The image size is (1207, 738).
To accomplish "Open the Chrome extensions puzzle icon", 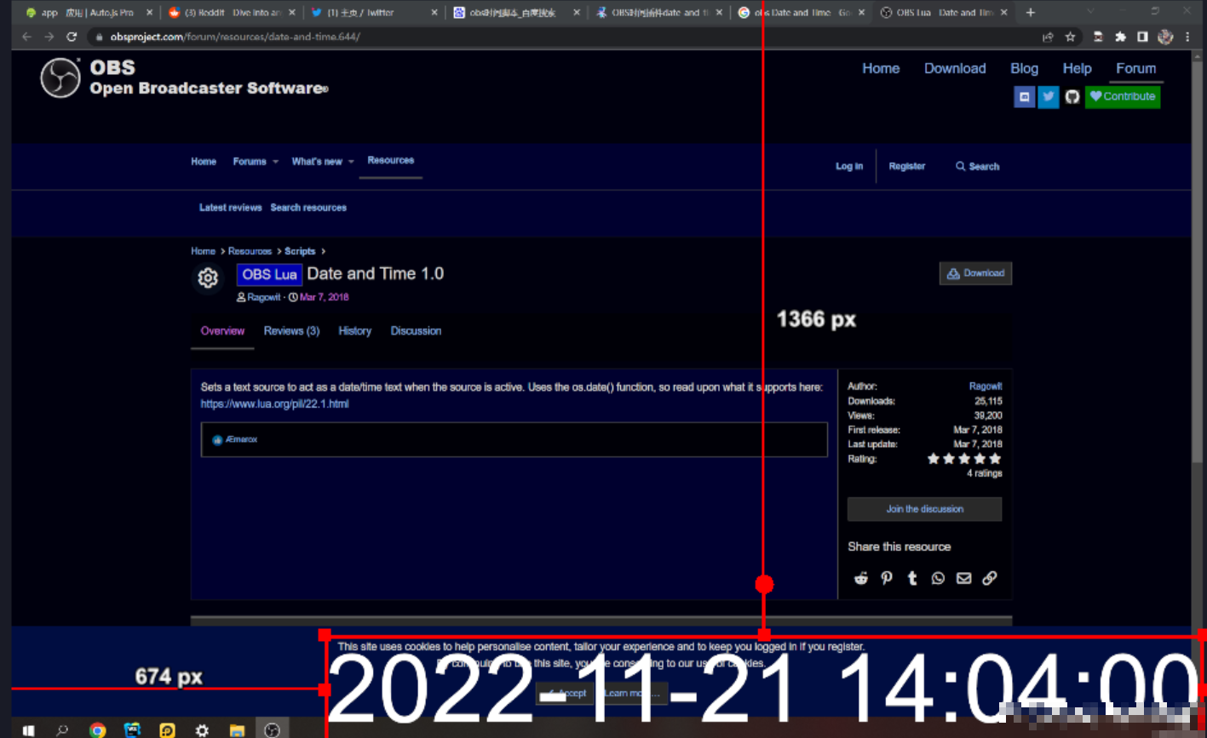I will 1120,37.
